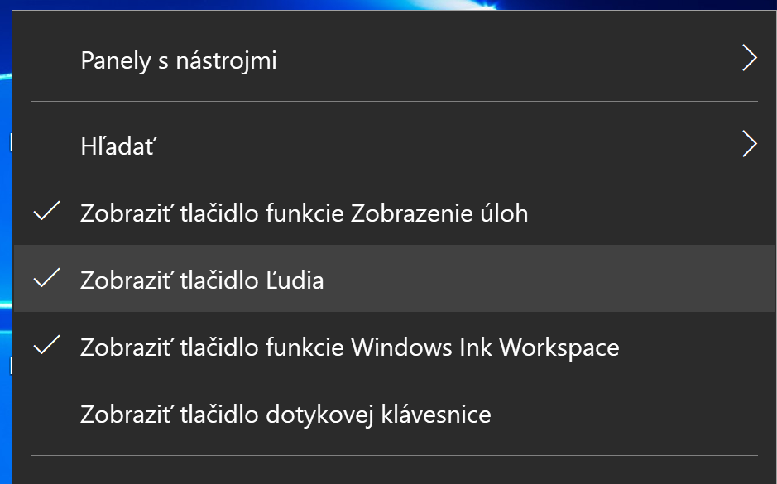Open the Panely s nástrojmi submenu
The height and width of the screenshot is (484, 777).
point(393,60)
